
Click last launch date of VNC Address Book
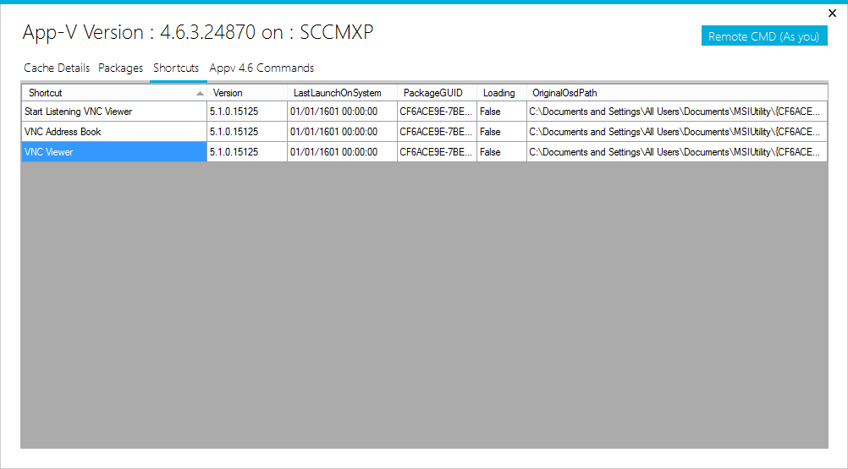343,132
